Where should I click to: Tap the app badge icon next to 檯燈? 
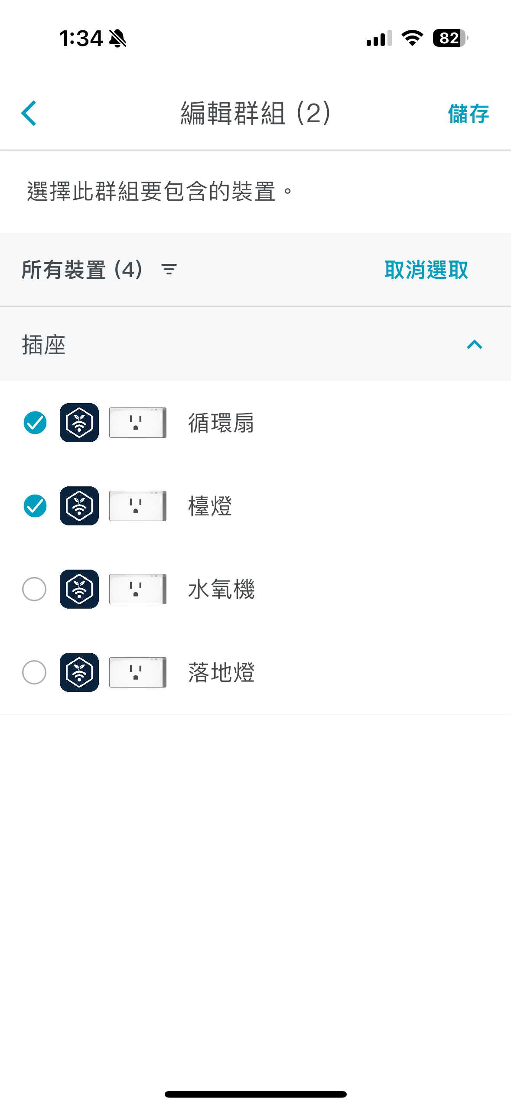tap(79, 506)
